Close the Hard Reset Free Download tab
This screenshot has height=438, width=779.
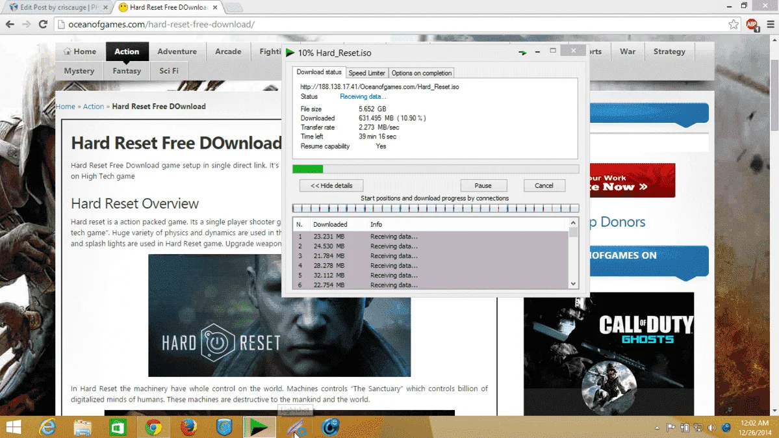click(x=214, y=7)
